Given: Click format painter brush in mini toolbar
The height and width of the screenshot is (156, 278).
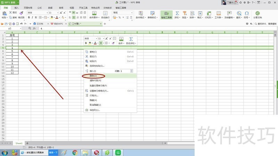Looking at the screenshot, I should click(x=113, y=43).
